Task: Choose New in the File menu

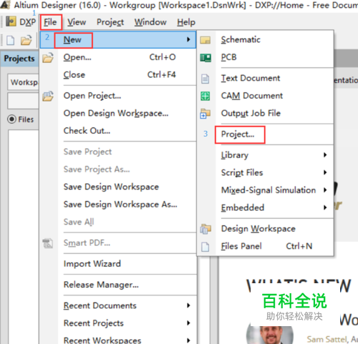Action: pyautogui.click(x=118, y=40)
